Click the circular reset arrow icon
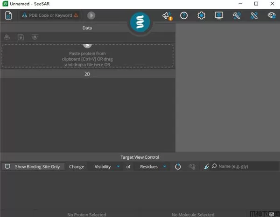Image resolution: width=280 pixels, height=217 pixels. (x=178, y=167)
